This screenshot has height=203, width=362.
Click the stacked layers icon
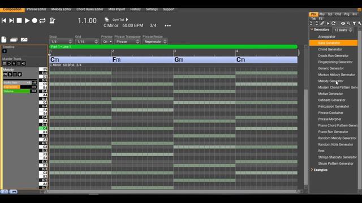pyautogui.click(x=14, y=40)
